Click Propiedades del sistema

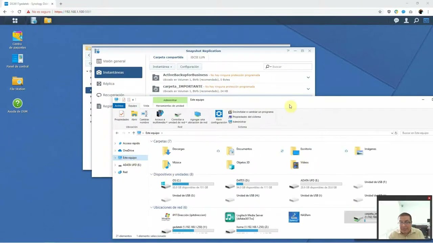pos(245,117)
